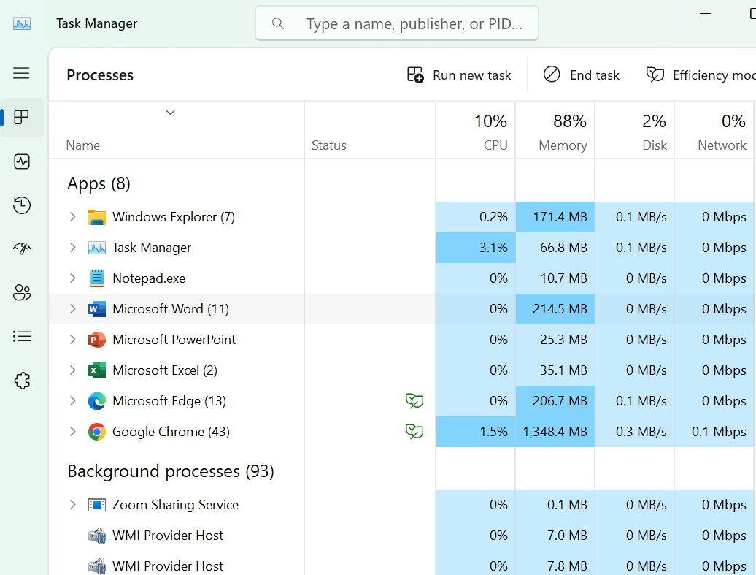Expand the Microsoft Word (11) group

pos(72,309)
